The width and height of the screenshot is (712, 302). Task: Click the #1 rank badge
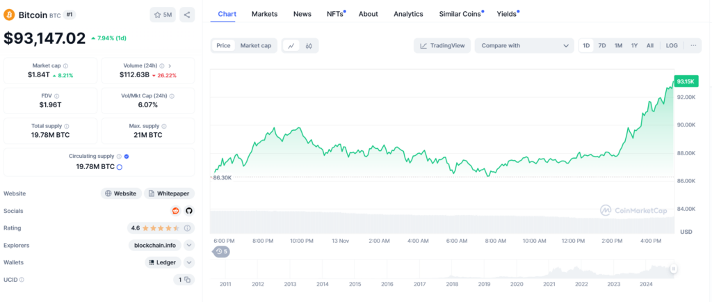(x=70, y=15)
